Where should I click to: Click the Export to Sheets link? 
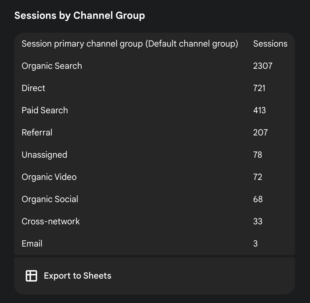[x=77, y=276]
